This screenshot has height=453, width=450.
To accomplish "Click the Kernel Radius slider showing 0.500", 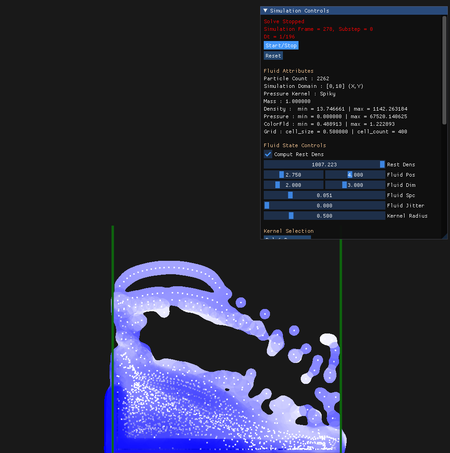I will click(324, 216).
